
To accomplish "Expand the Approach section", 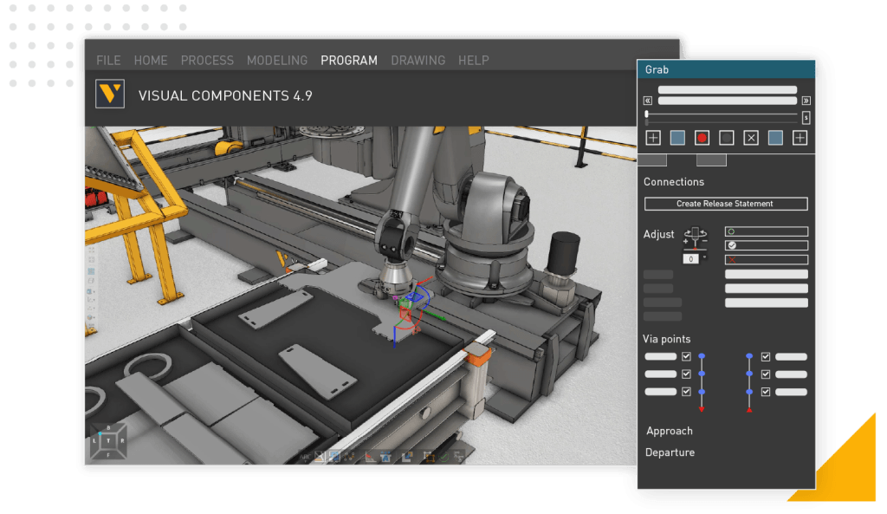I will pyautogui.click(x=670, y=431).
